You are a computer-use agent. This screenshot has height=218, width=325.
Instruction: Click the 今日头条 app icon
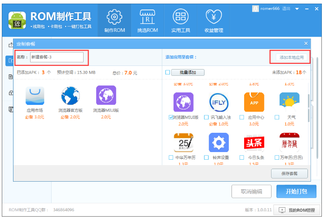(x=254, y=143)
